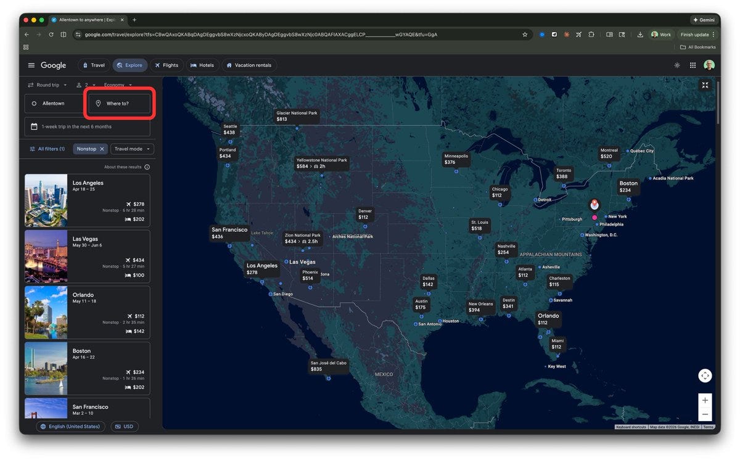Go back in browser history
This screenshot has height=460, width=740.
[27, 35]
